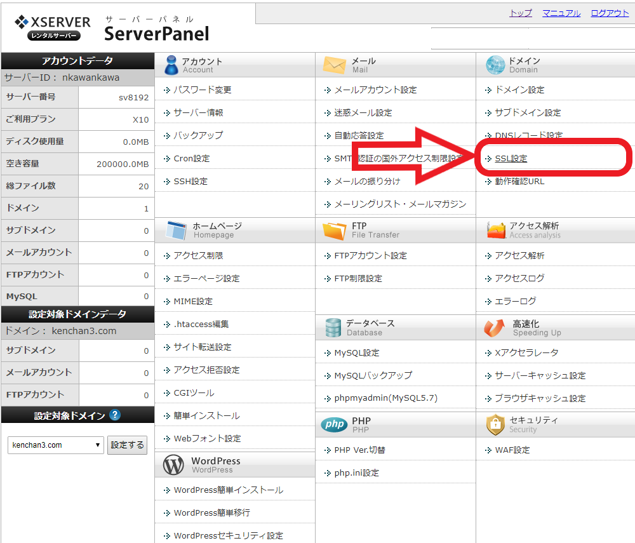635x543 pixels.
Task: Click the WordPress logo icon
Action: tap(173, 465)
